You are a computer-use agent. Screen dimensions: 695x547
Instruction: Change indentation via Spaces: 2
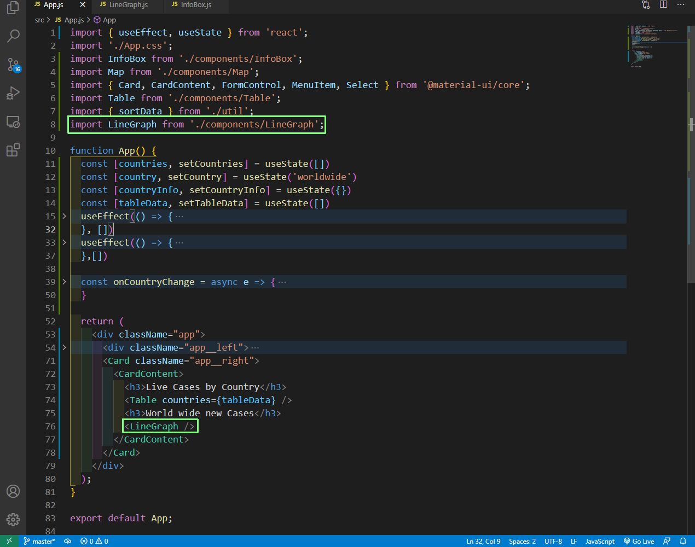click(522, 541)
